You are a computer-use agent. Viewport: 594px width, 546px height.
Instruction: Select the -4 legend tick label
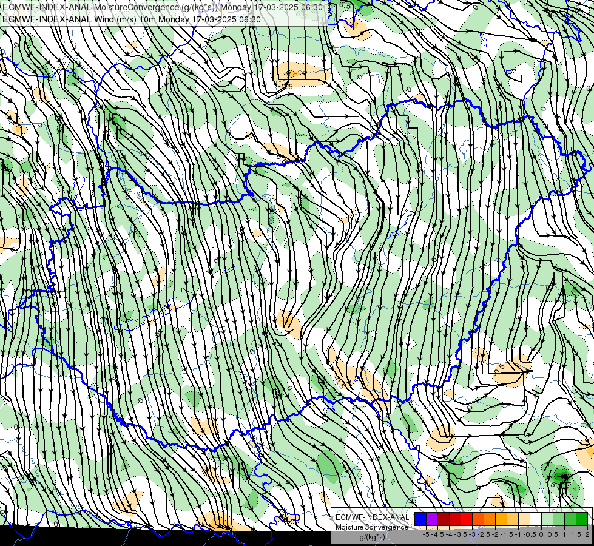coord(449,534)
